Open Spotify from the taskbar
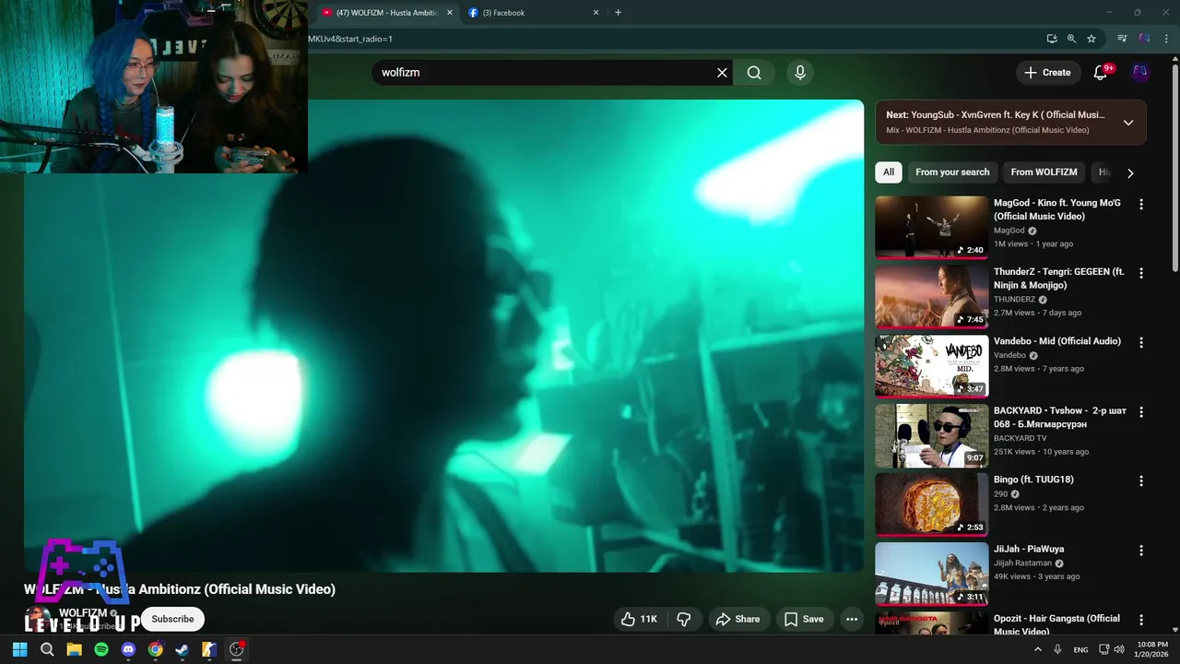 [x=101, y=649]
